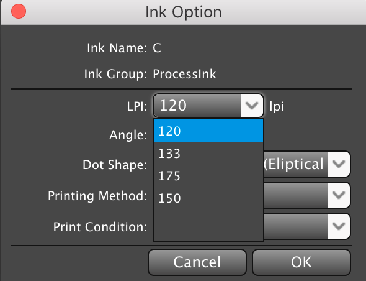Image resolution: width=366 pixels, height=281 pixels.
Task: Click the LPI value field showing 120
Action: coord(197,106)
